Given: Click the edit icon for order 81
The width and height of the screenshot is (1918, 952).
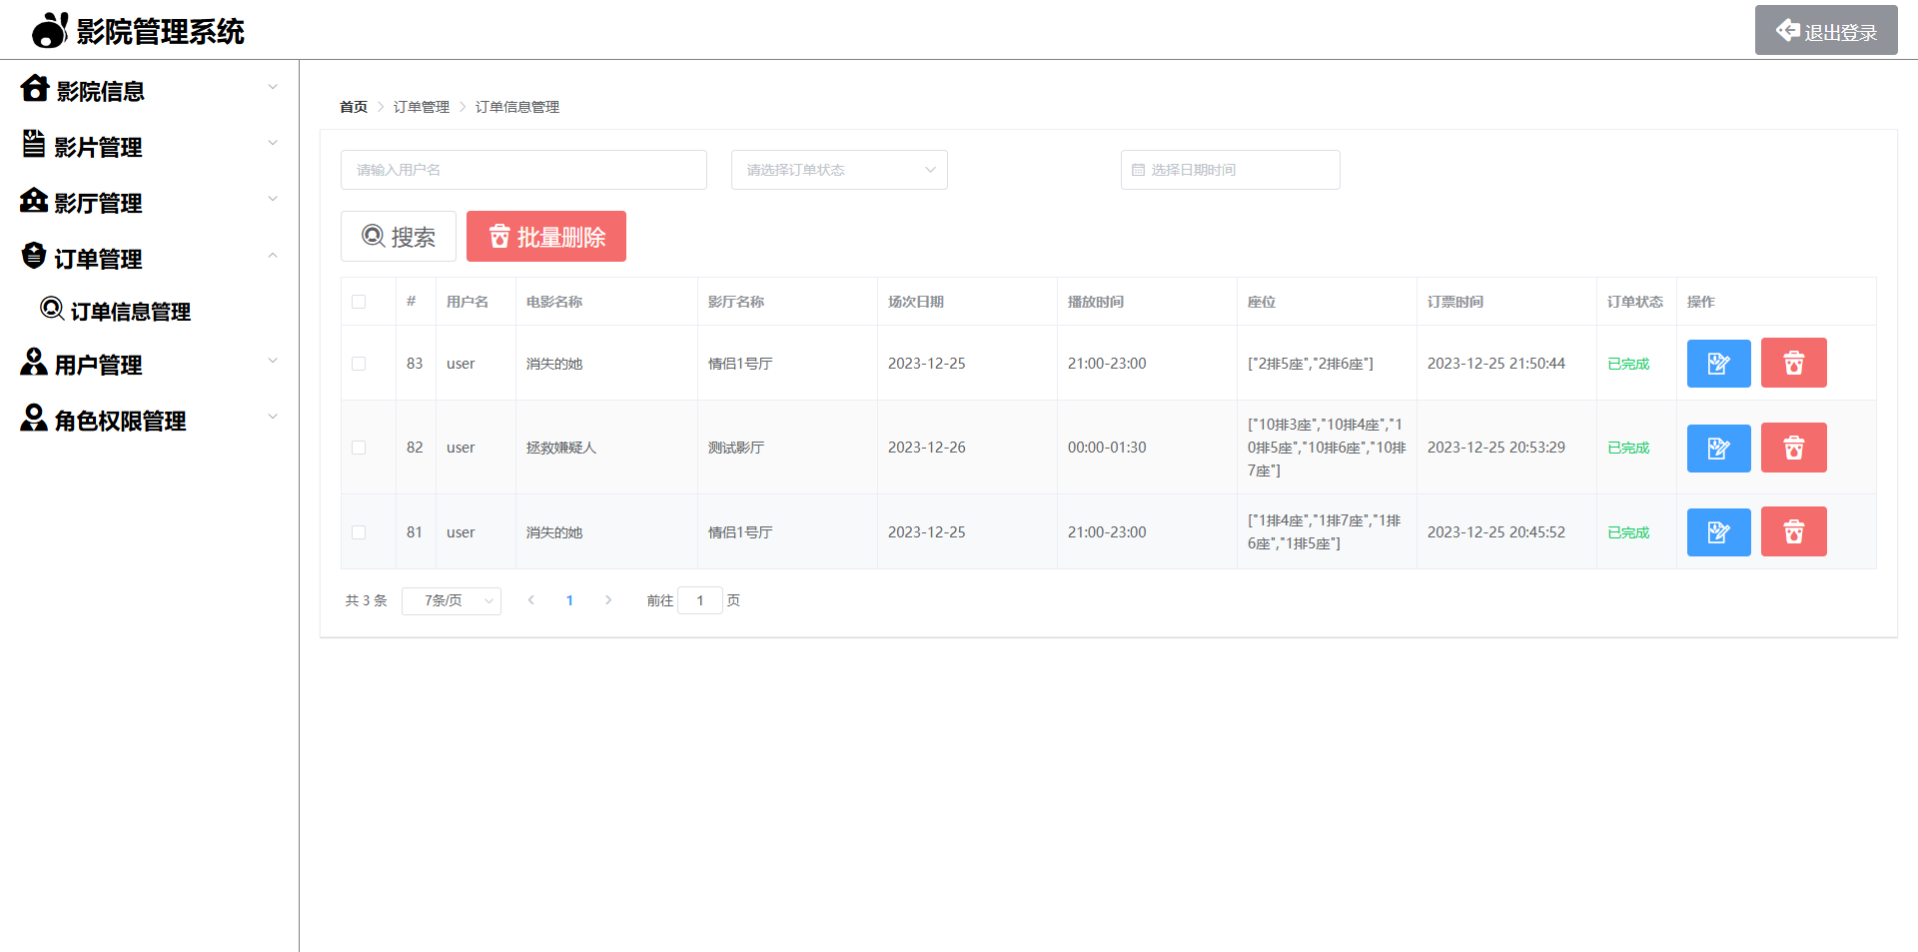Looking at the screenshot, I should tap(1718, 531).
